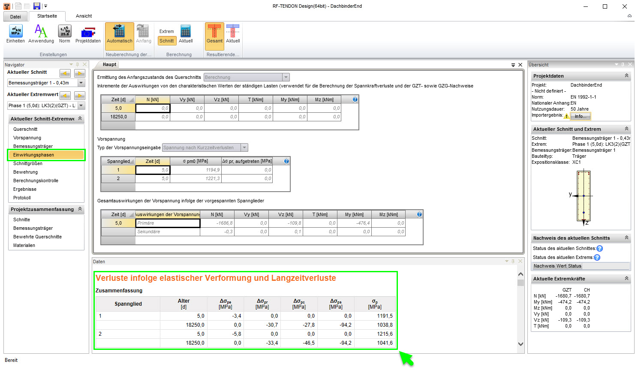The height and width of the screenshot is (370, 638).
Task: Open the quick access toolbar dropdown
Action: pyautogui.click(x=45, y=6)
